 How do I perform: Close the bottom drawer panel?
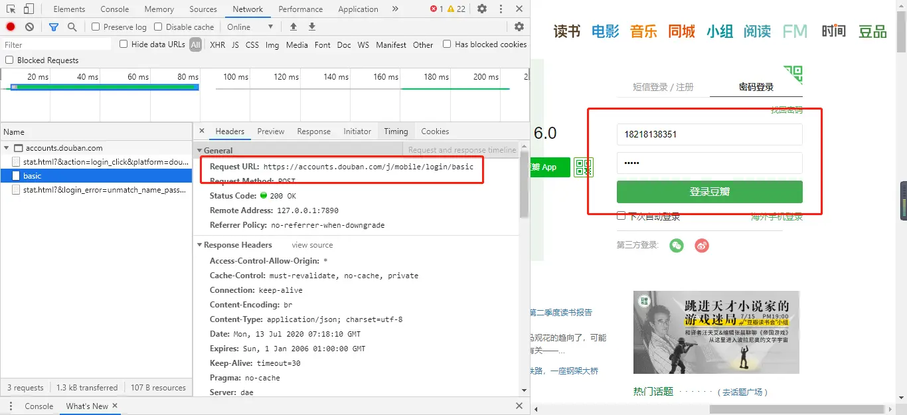[x=519, y=406]
